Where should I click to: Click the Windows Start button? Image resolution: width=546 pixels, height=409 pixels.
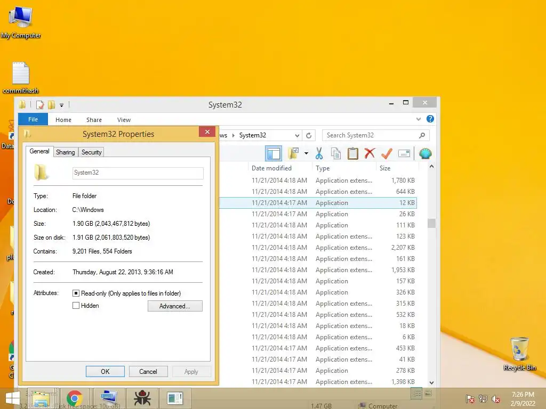[13, 398]
